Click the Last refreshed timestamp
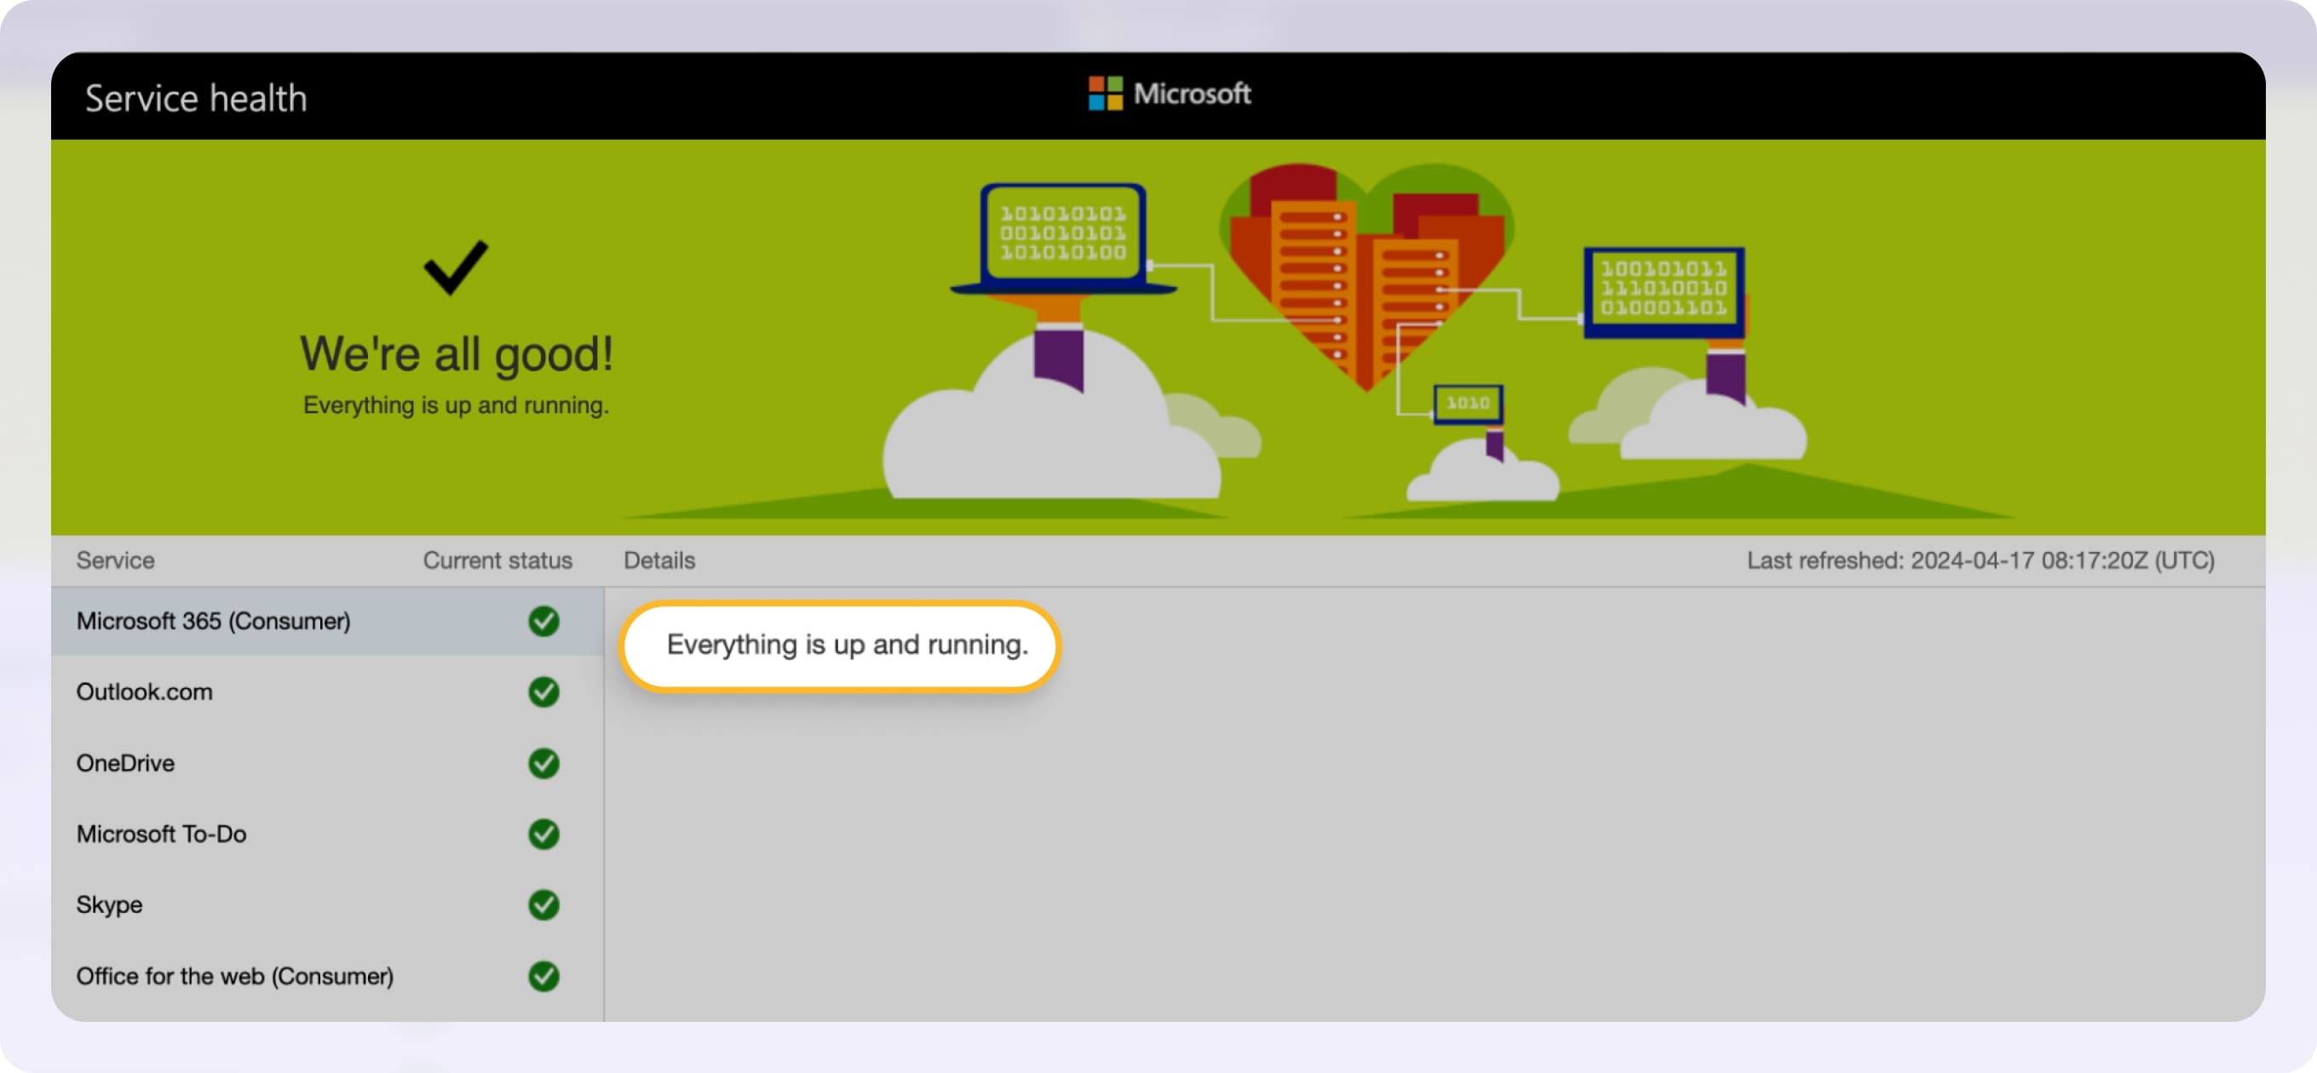The width and height of the screenshot is (2317, 1073). pos(1980,560)
